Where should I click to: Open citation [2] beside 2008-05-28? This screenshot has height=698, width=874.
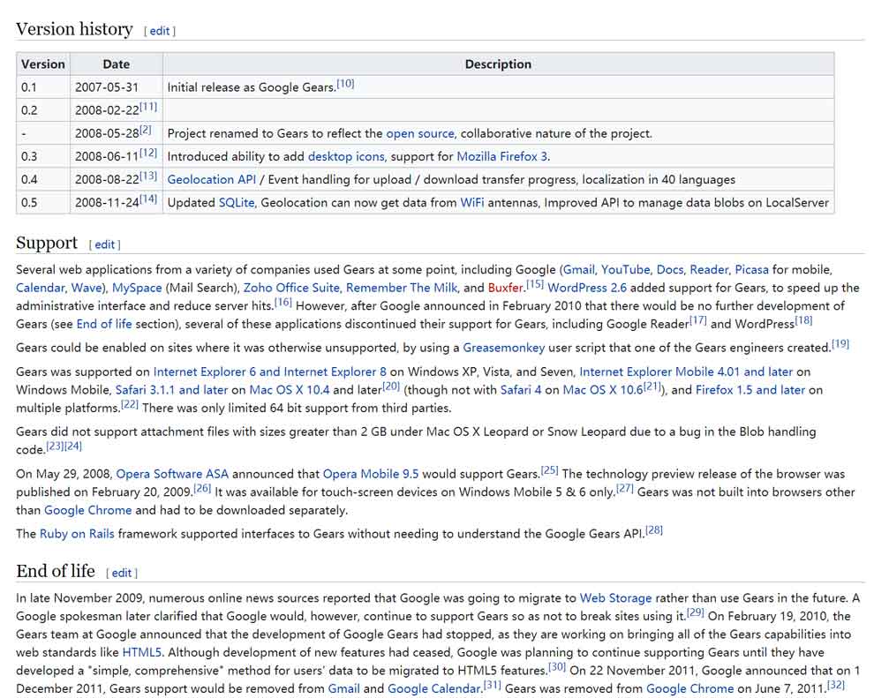click(x=146, y=130)
